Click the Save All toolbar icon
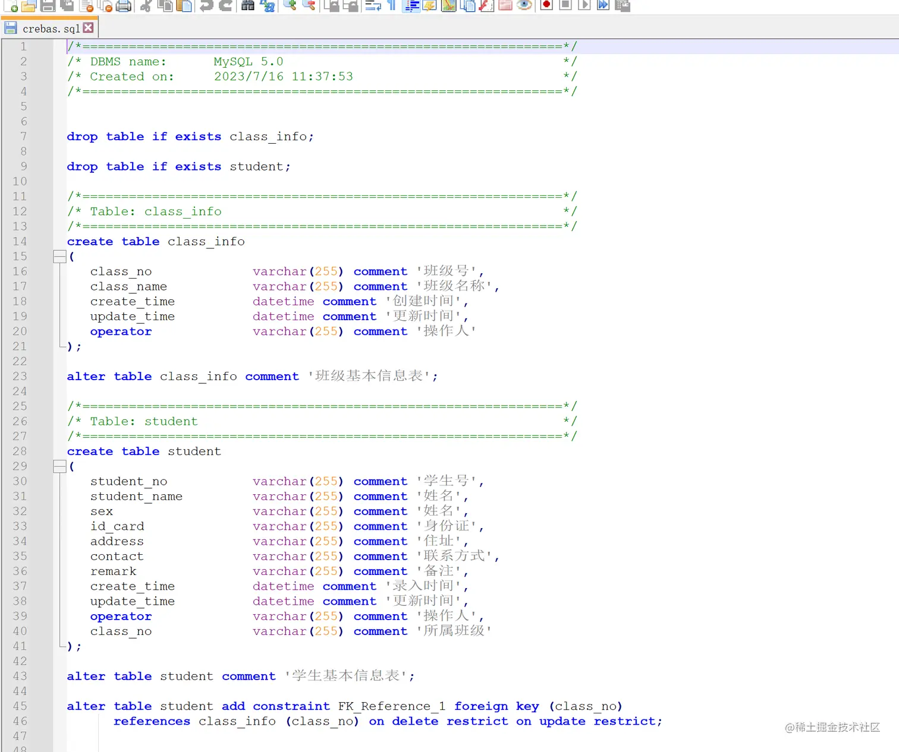 pos(67,5)
